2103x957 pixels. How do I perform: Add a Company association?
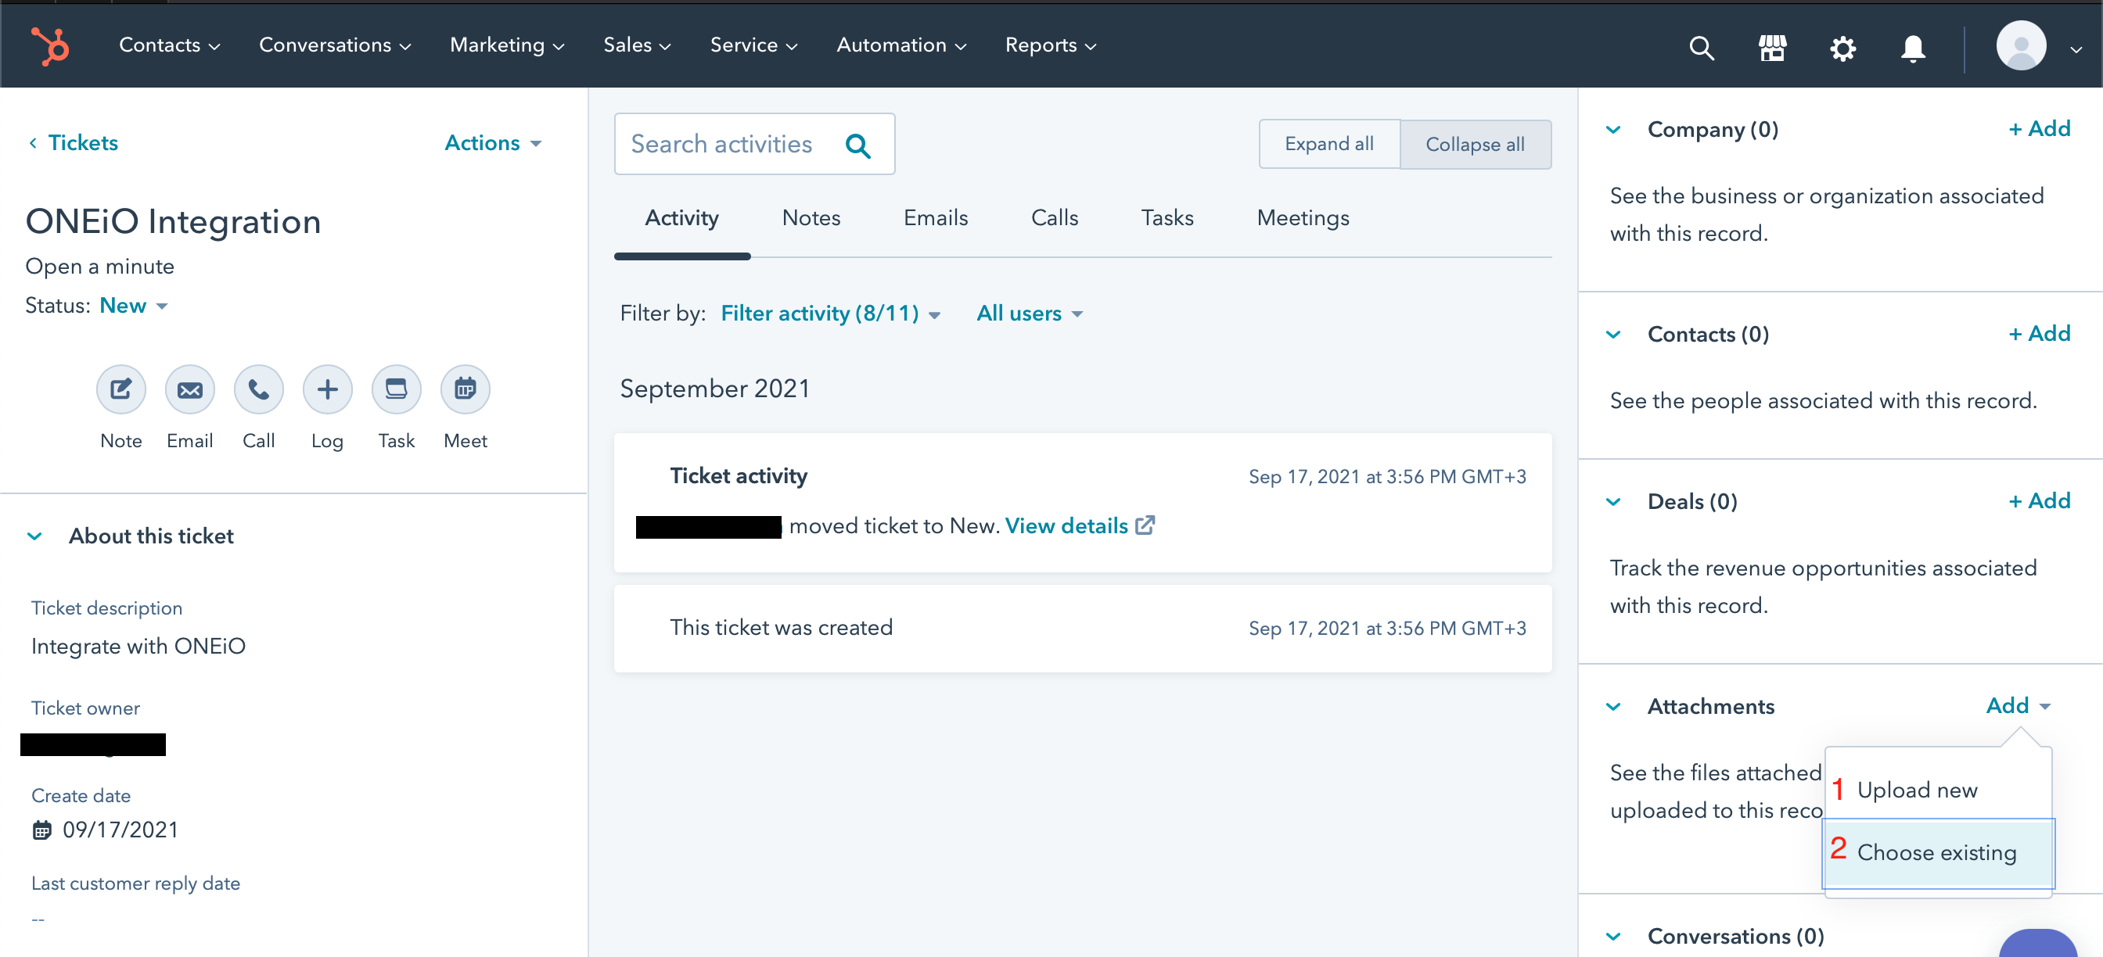tap(2040, 129)
